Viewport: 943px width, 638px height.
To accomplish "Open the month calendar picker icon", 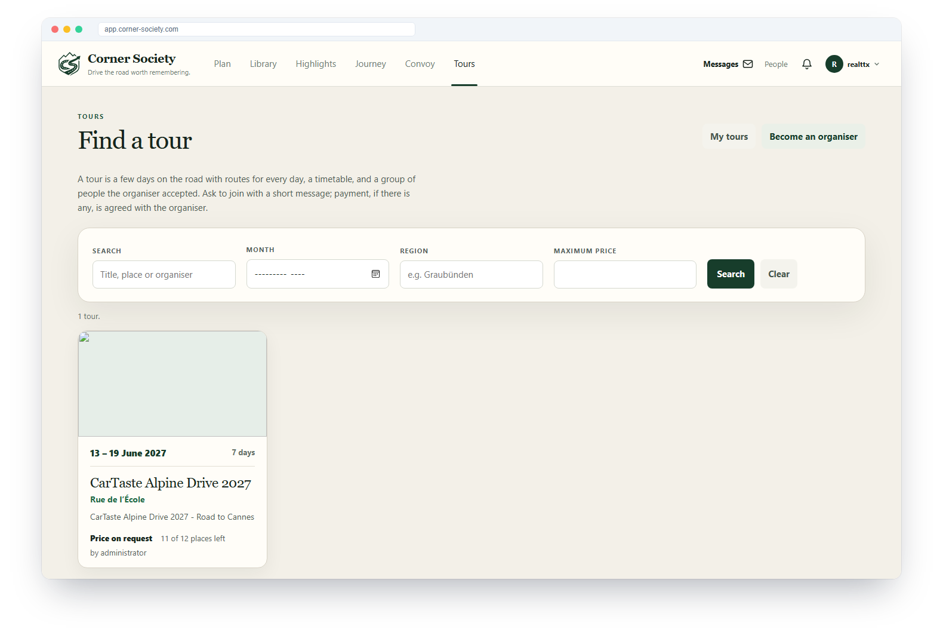I will pyautogui.click(x=376, y=274).
